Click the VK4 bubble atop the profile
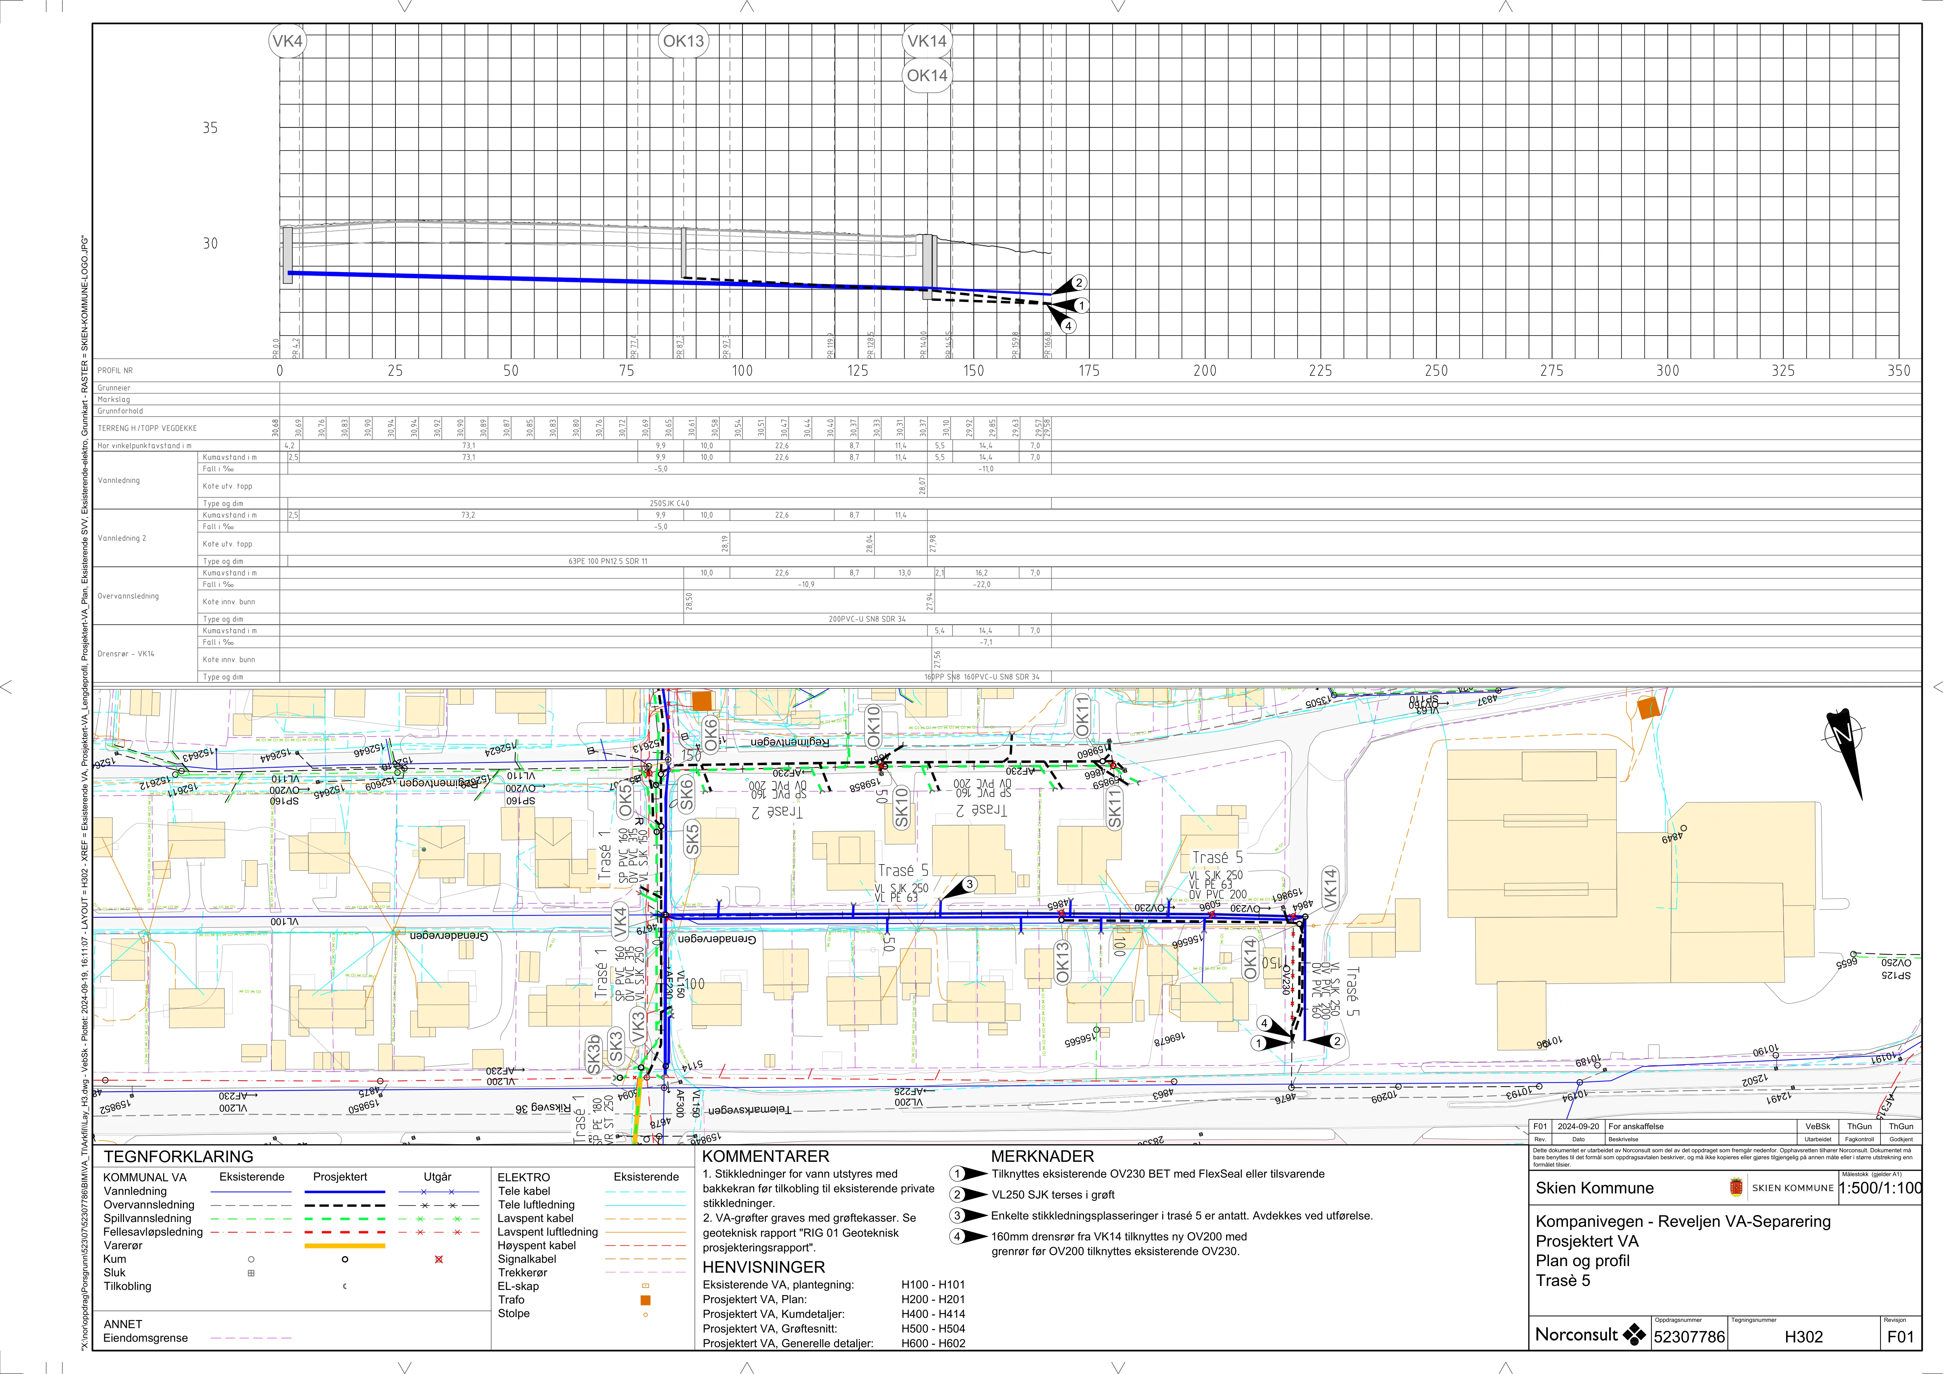Image resolution: width=1944 pixels, height=1374 pixels. [x=288, y=41]
